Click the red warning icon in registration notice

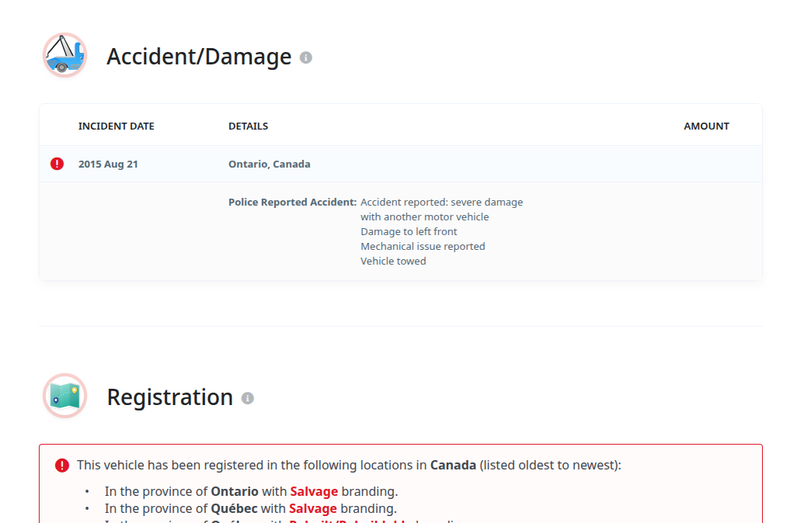(x=62, y=466)
